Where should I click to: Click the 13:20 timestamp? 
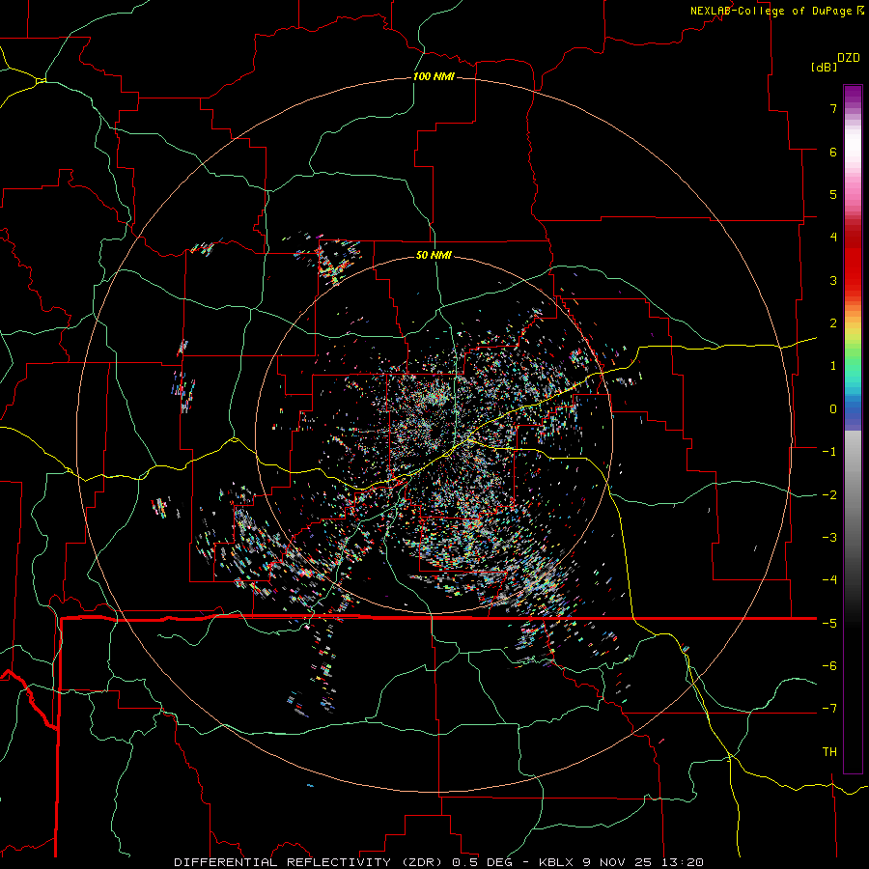685,862
